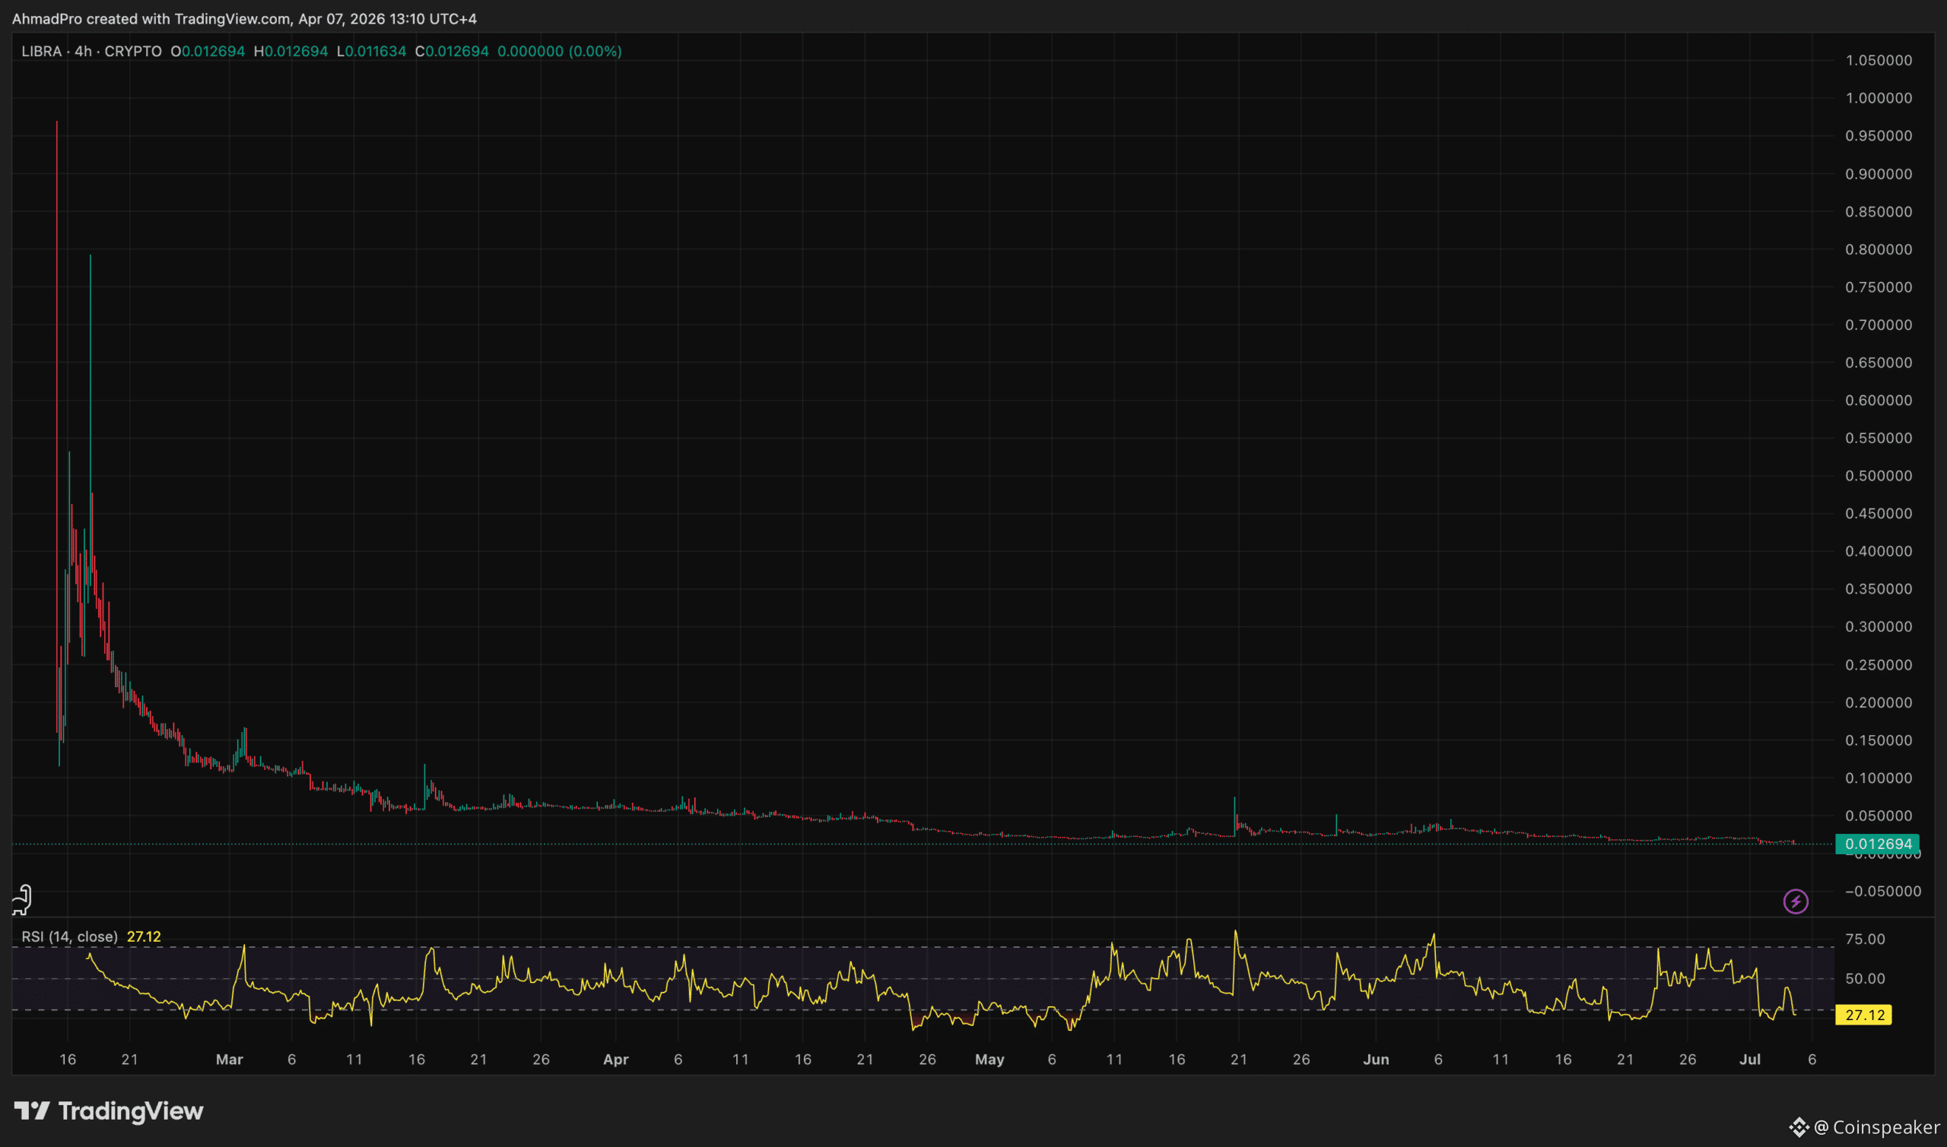Viewport: 1947px width, 1147px height.
Task: Click the RSI (14, close) indicator label
Action: [x=70, y=936]
